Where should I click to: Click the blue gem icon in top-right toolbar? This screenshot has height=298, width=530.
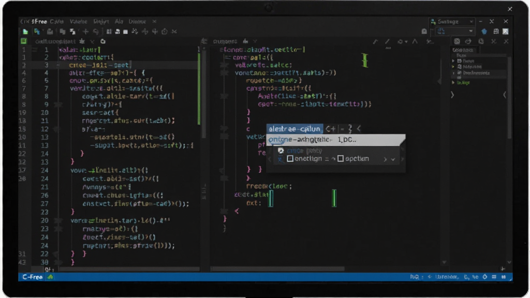click(484, 32)
